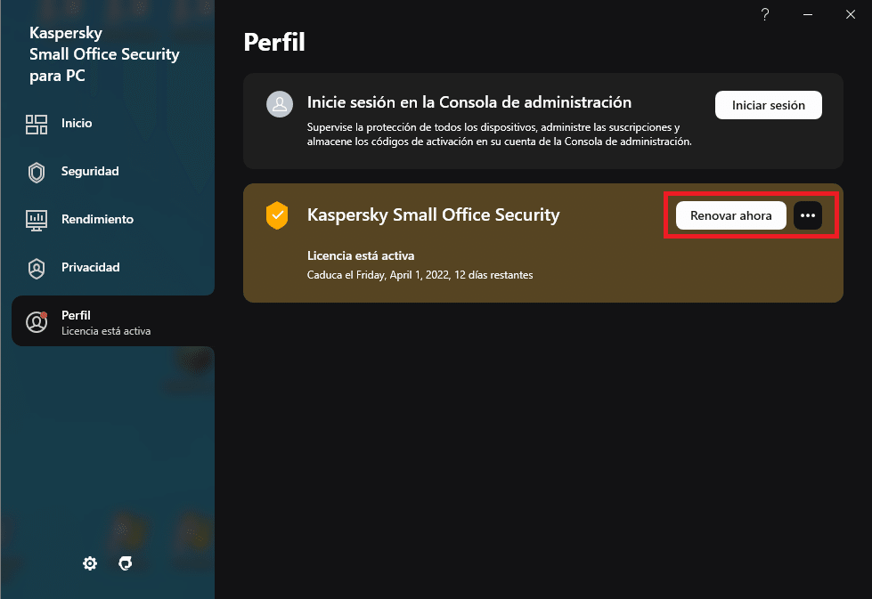Open the Rendimiento section label
This screenshot has height=599, width=872.
[97, 220]
